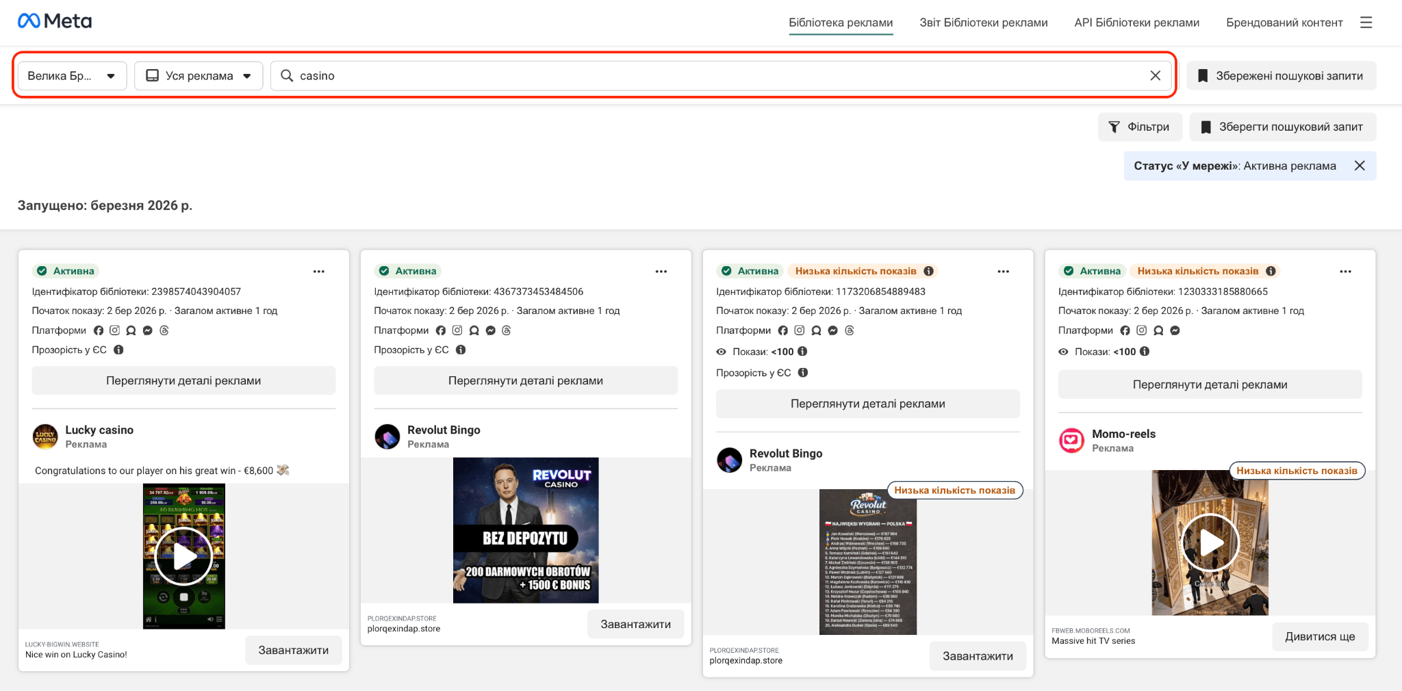
Task: View ad details for Lucky casino
Action: pyautogui.click(x=183, y=380)
